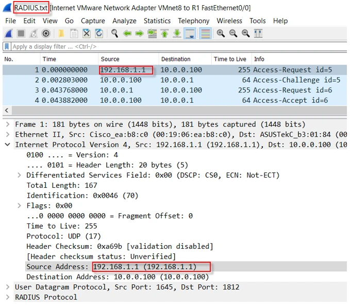The width and height of the screenshot is (350, 305).
Task: Toggle auto-scroll during live capture
Action: (x=190, y=34)
